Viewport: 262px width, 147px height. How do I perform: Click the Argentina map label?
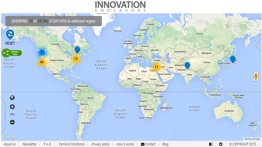tap(86, 123)
